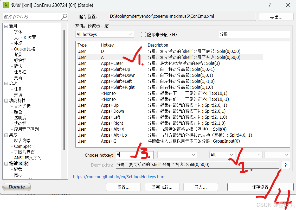Click the ConEmu lambda title bar icon

[6, 5]
